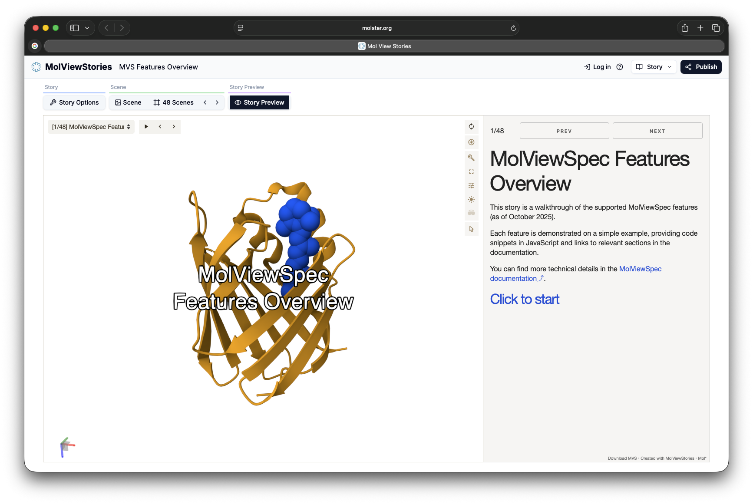Switch to Story Preview tab

click(259, 102)
